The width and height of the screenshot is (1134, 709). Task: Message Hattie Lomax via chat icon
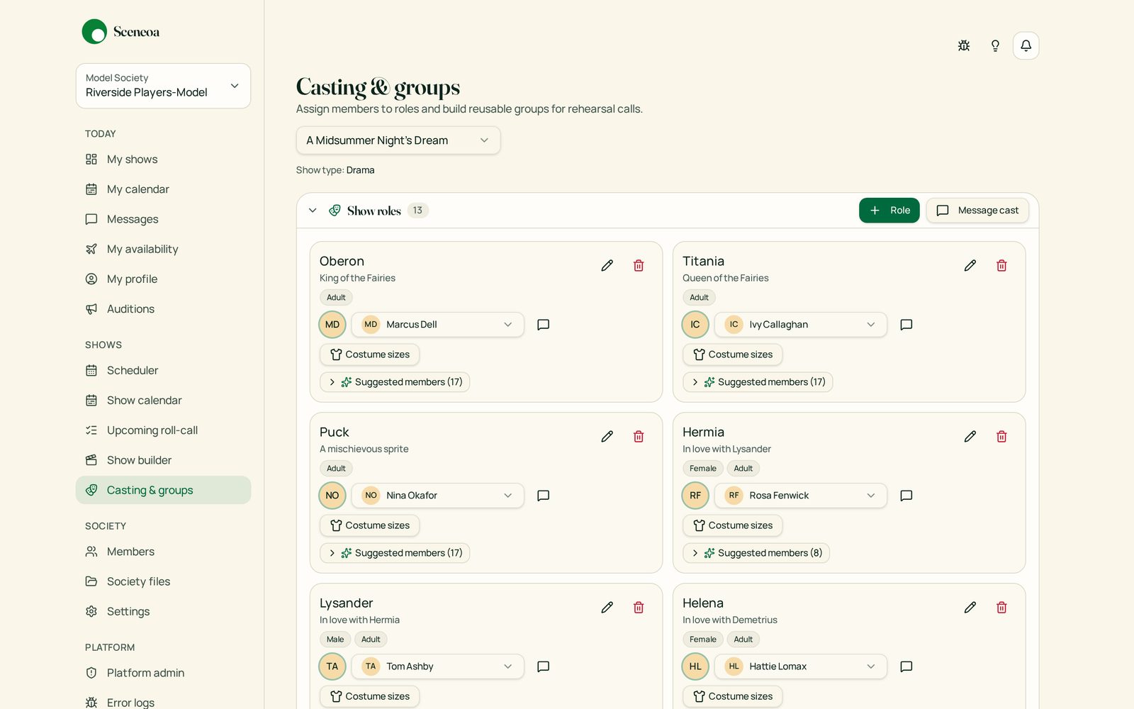[906, 666]
